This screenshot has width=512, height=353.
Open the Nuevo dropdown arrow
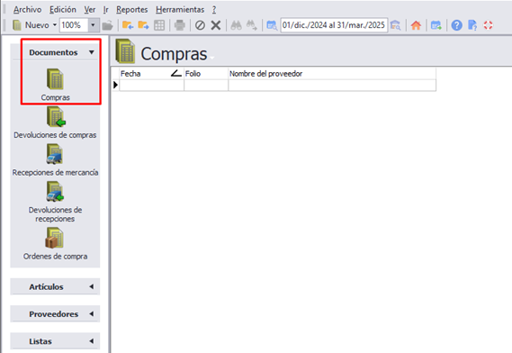coord(55,25)
